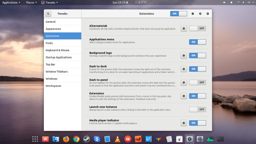The height and width of the screenshot is (144, 256).
Task: Click the house icon in top bar
Action: point(231,3)
